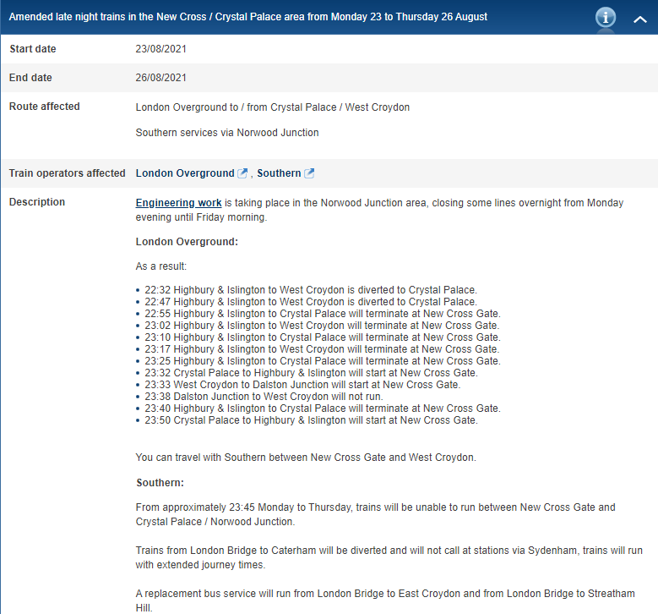Click the external link icon after Southern
Image resolution: width=658 pixels, height=614 pixels.
[309, 173]
